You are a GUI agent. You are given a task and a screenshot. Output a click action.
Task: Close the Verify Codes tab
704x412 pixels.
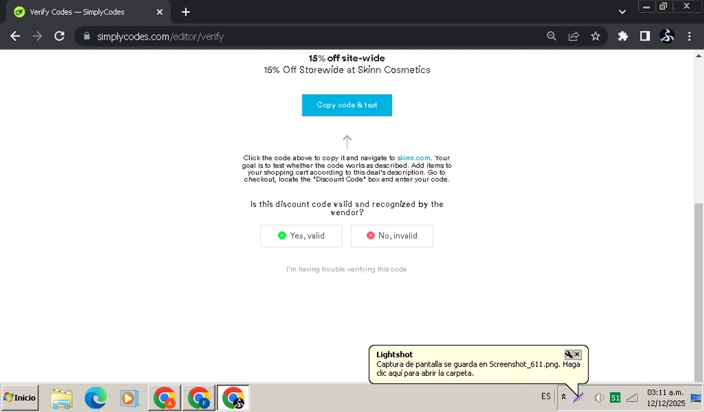160,12
